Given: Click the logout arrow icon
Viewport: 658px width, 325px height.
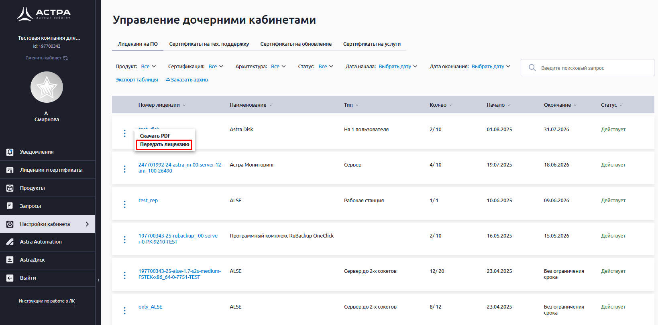Looking at the screenshot, I should pyautogui.click(x=10, y=278).
